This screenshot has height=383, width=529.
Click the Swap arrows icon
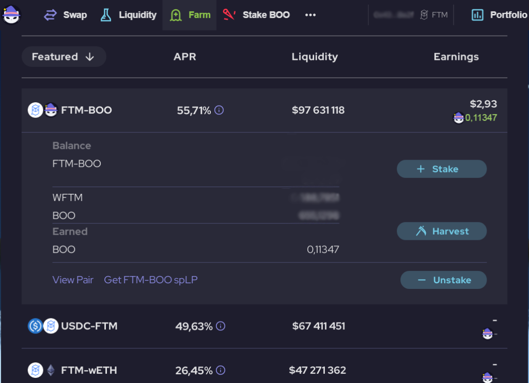(x=50, y=15)
